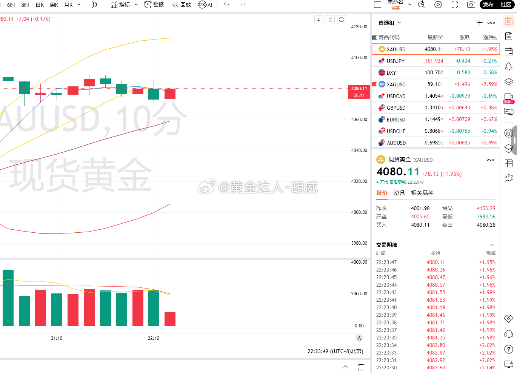Viewport: 517px width, 373px height.
Task: Open the target sidebar icon
Action: point(509,133)
